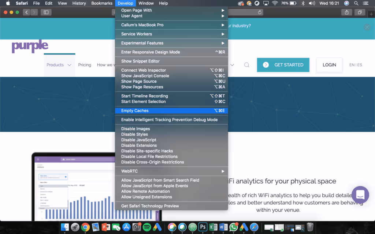Open the Wi-Fi status menu
The image size is (375, 234).
coord(275,3)
